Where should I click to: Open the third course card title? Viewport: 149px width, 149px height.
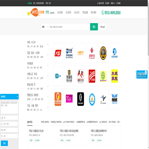coord(99,131)
